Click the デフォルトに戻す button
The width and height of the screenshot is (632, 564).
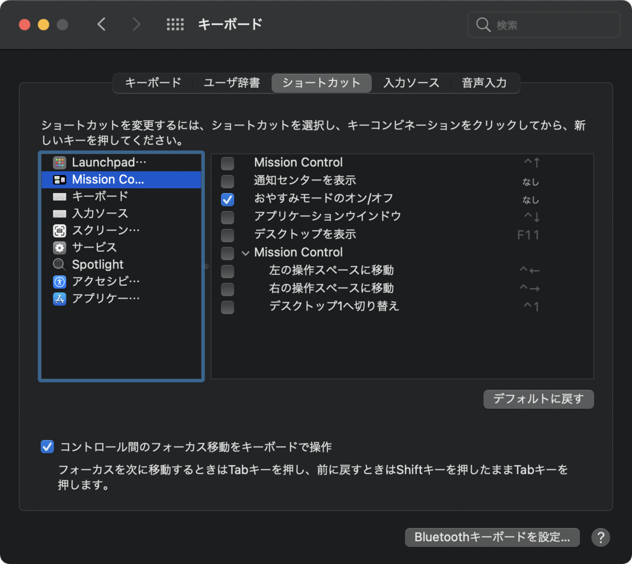click(538, 399)
